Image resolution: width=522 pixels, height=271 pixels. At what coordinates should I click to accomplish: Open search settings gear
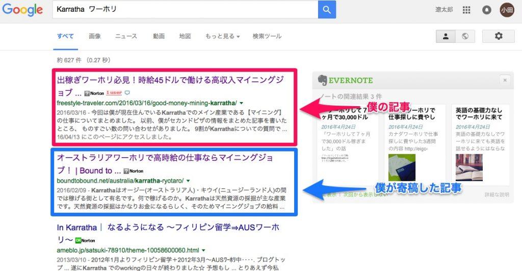(x=499, y=36)
